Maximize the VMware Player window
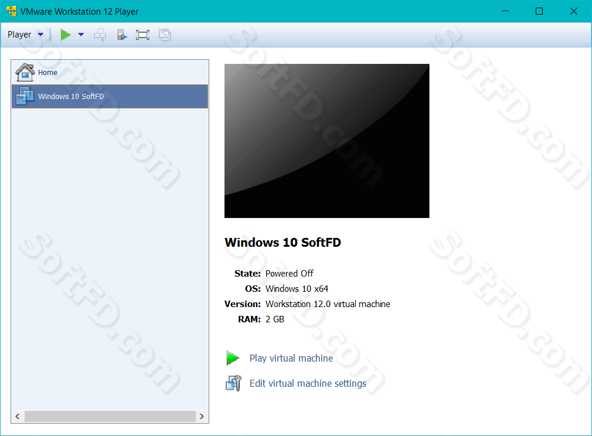Image resolution: width=592 pixels, height=436 pixels. coord(539,11)
